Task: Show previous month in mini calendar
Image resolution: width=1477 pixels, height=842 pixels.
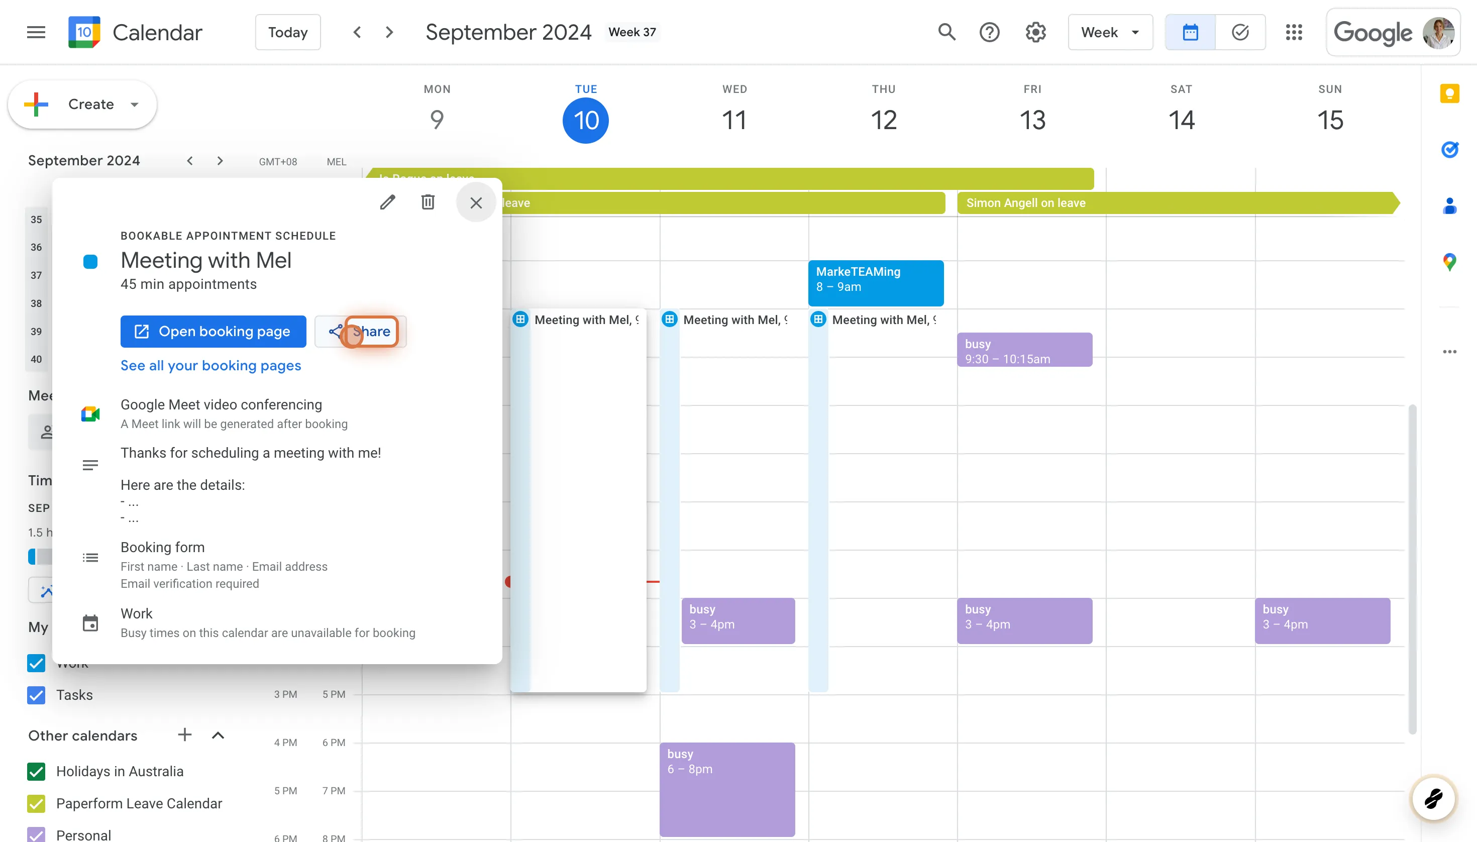Action: (190, 161)
